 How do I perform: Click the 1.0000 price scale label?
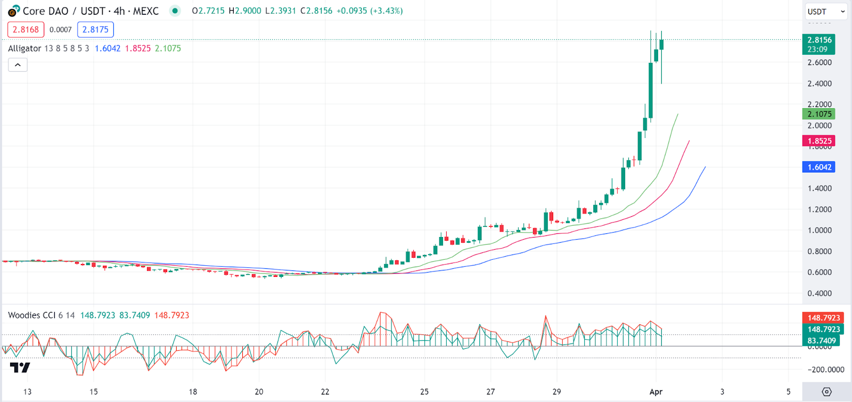click(820, 231)
